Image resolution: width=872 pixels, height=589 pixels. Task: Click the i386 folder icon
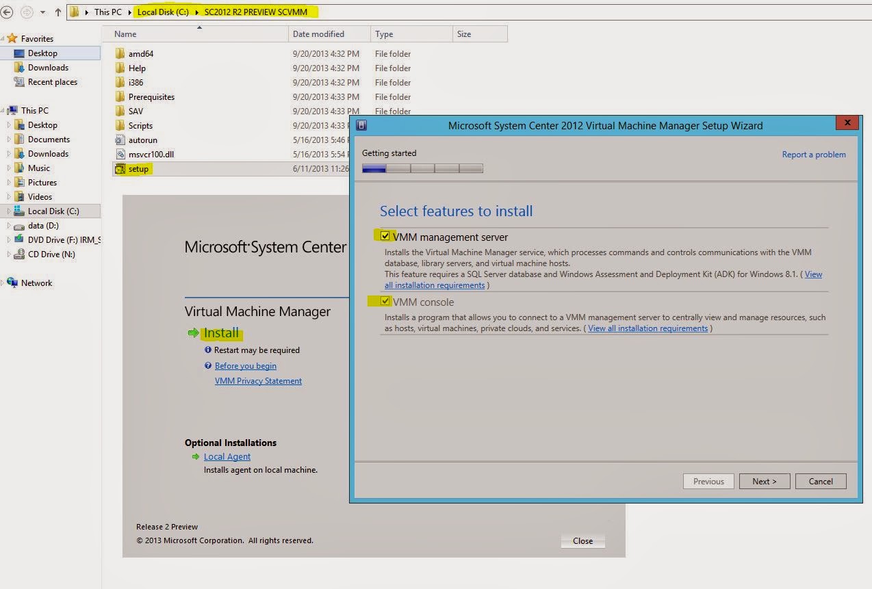(x=120, y=82)
